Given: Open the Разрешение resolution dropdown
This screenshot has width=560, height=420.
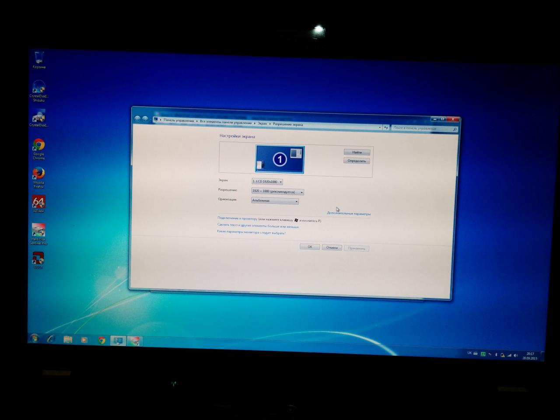Looking at the screenshot, I should [x=277, y=192].
